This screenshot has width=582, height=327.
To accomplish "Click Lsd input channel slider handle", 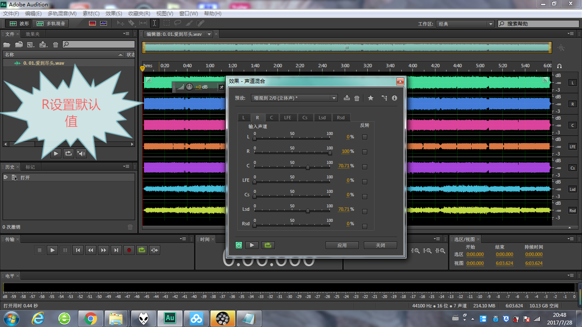I will (308, 210).
